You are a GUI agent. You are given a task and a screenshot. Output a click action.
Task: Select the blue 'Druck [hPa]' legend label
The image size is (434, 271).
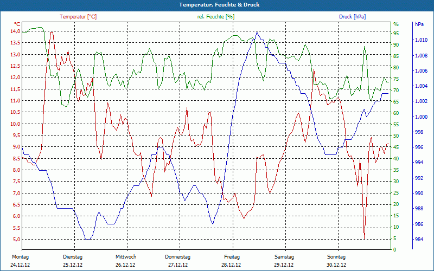(352, 17)
